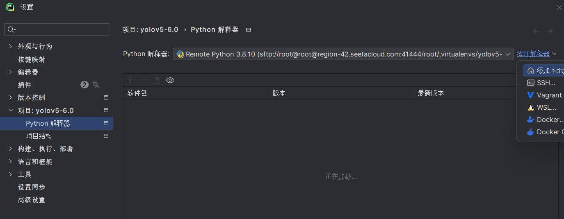Screen dimensions: 564x219
Task: Click breadcrumb 项目: yolov5-6.0
Action: [x=150, y=29]
